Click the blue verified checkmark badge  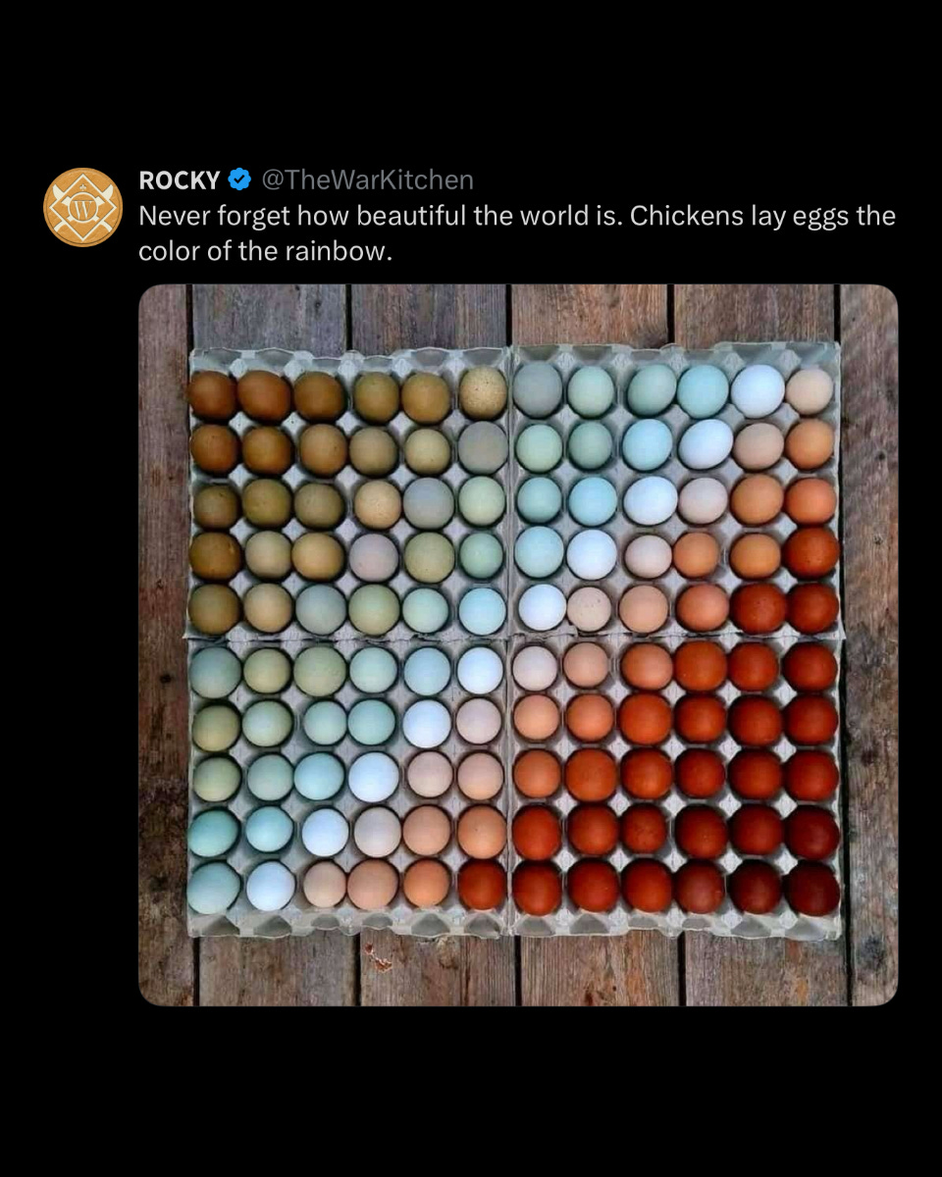(x=239, y=180)
